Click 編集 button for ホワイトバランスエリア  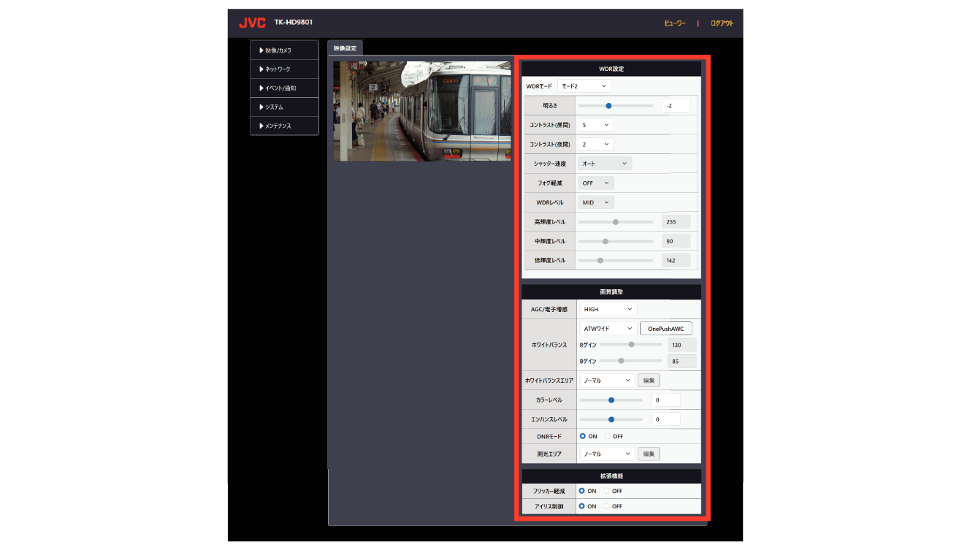point(649,381)
